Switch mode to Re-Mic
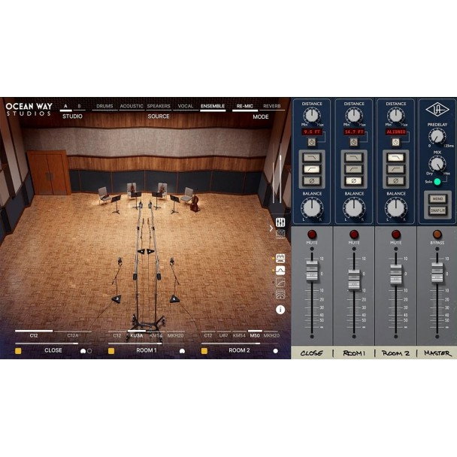Image resolution: width=457 pixels, height=457 pixels. click(245, 107)
